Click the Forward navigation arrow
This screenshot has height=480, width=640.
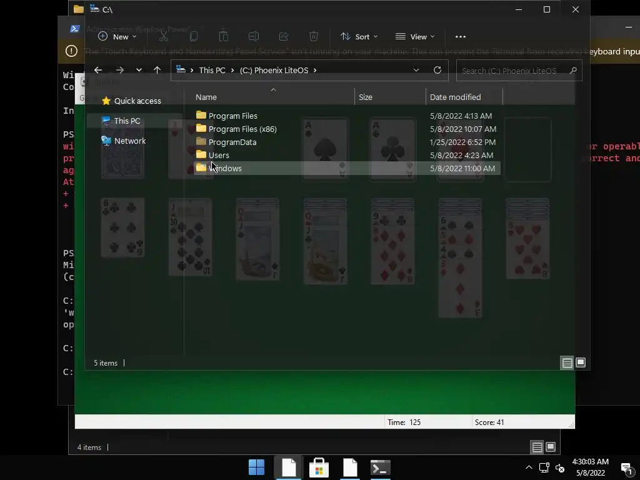click(x=119, y=70)
